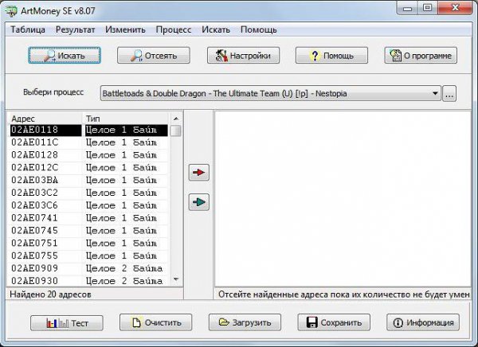
Task: Click the red arrow to move selected address
Action: click(198, 173)
